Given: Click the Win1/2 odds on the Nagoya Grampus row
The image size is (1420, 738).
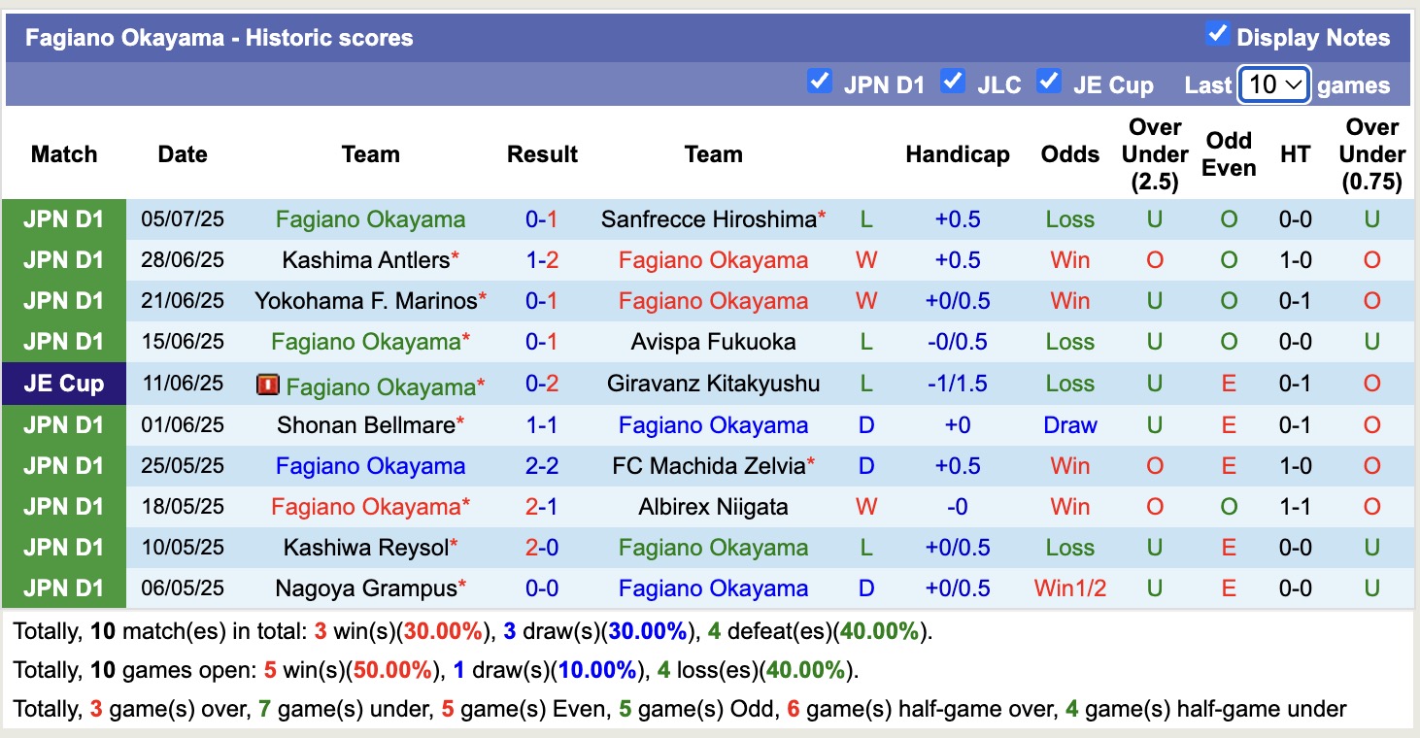Looking at the screenshot, I should click(1069, 587).
